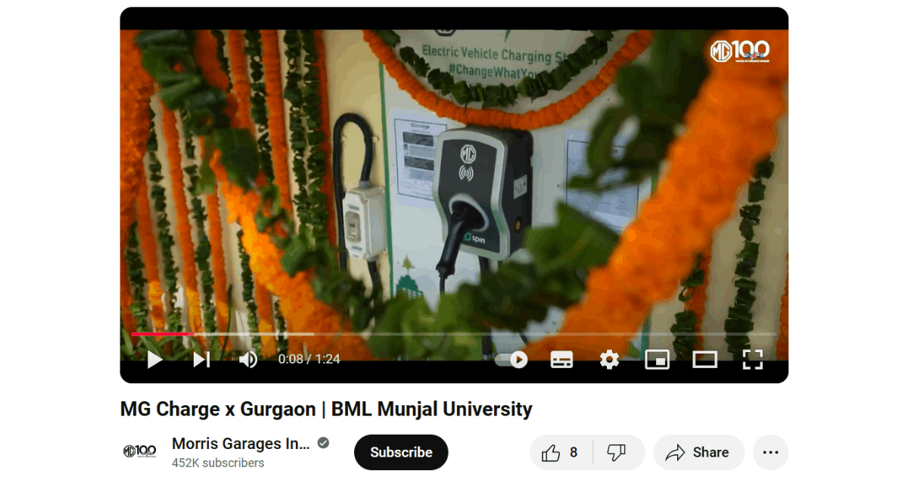Subscribe to the channel
This screenshot has width=908, height=477.
click(x=401, y=452)
